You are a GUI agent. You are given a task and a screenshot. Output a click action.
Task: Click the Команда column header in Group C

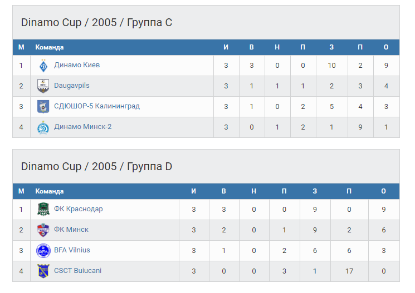(50, 47)
